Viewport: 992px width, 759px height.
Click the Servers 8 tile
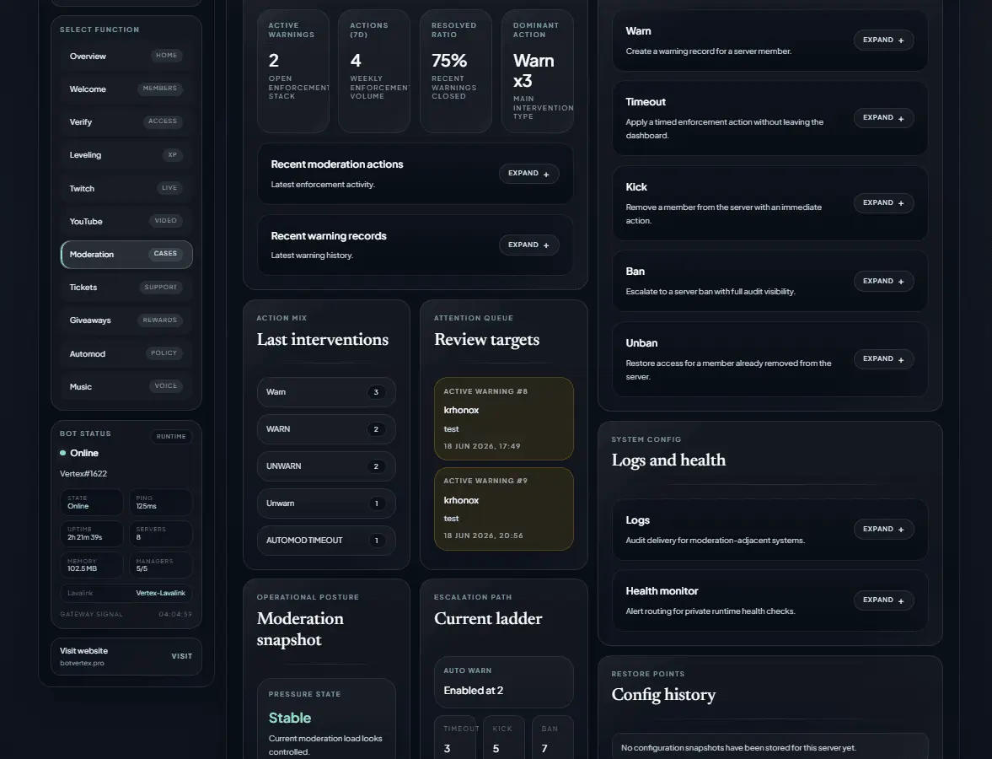161,534
